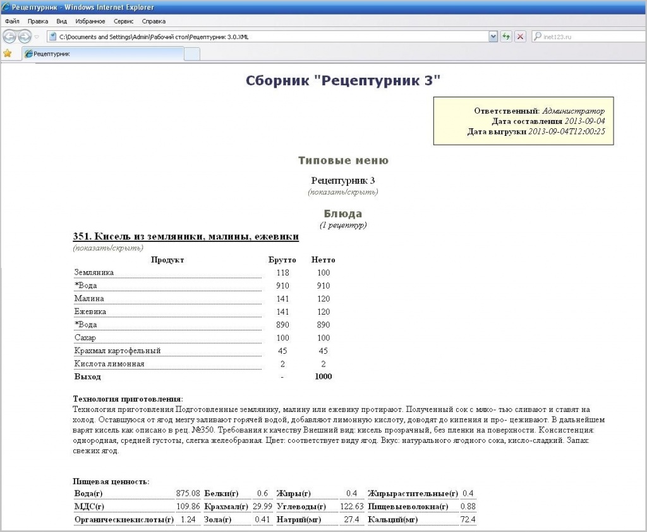The height and width of the screenshot is (532, 647).
Task: Click heading Сборник "Рецептурник 3"
Action: point(343,80)
